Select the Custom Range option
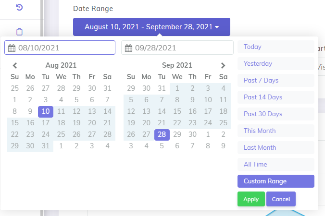 (276, 181)
